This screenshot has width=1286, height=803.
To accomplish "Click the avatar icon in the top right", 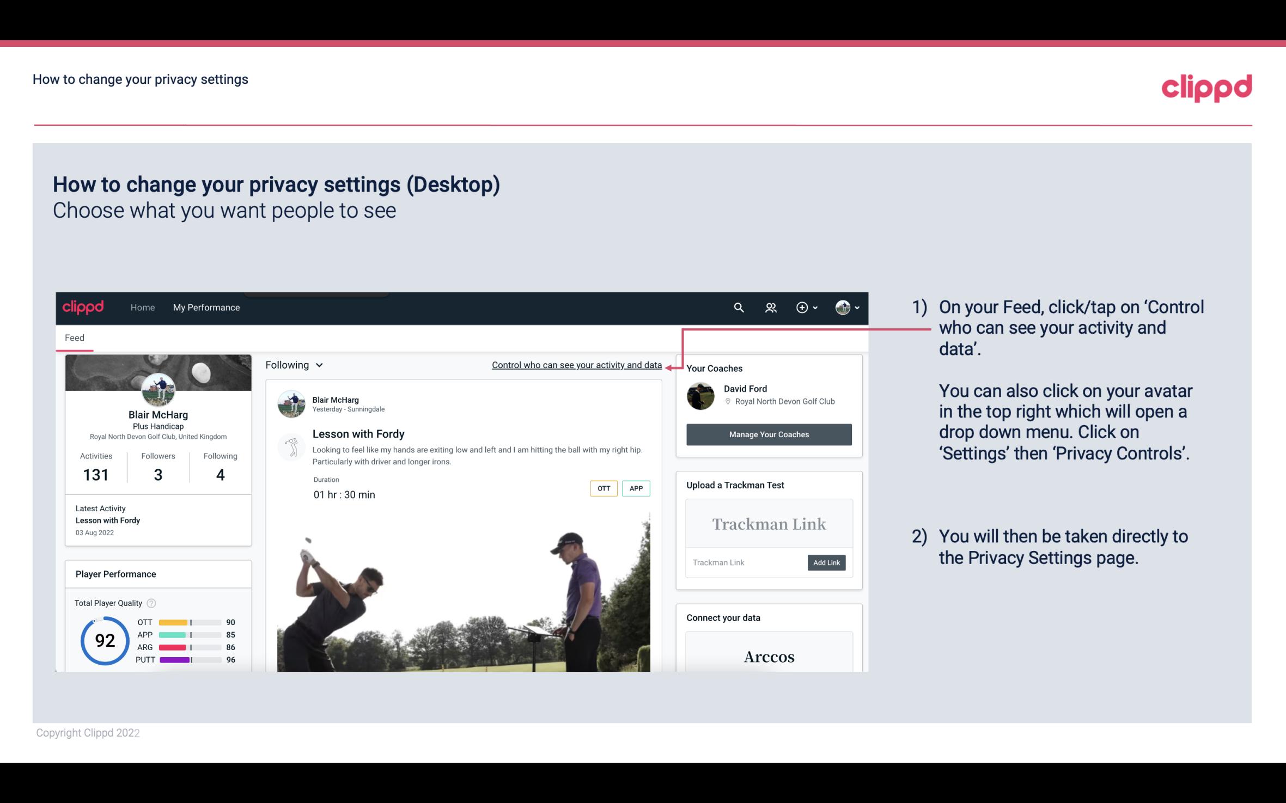I will click(x=842, y=307).
